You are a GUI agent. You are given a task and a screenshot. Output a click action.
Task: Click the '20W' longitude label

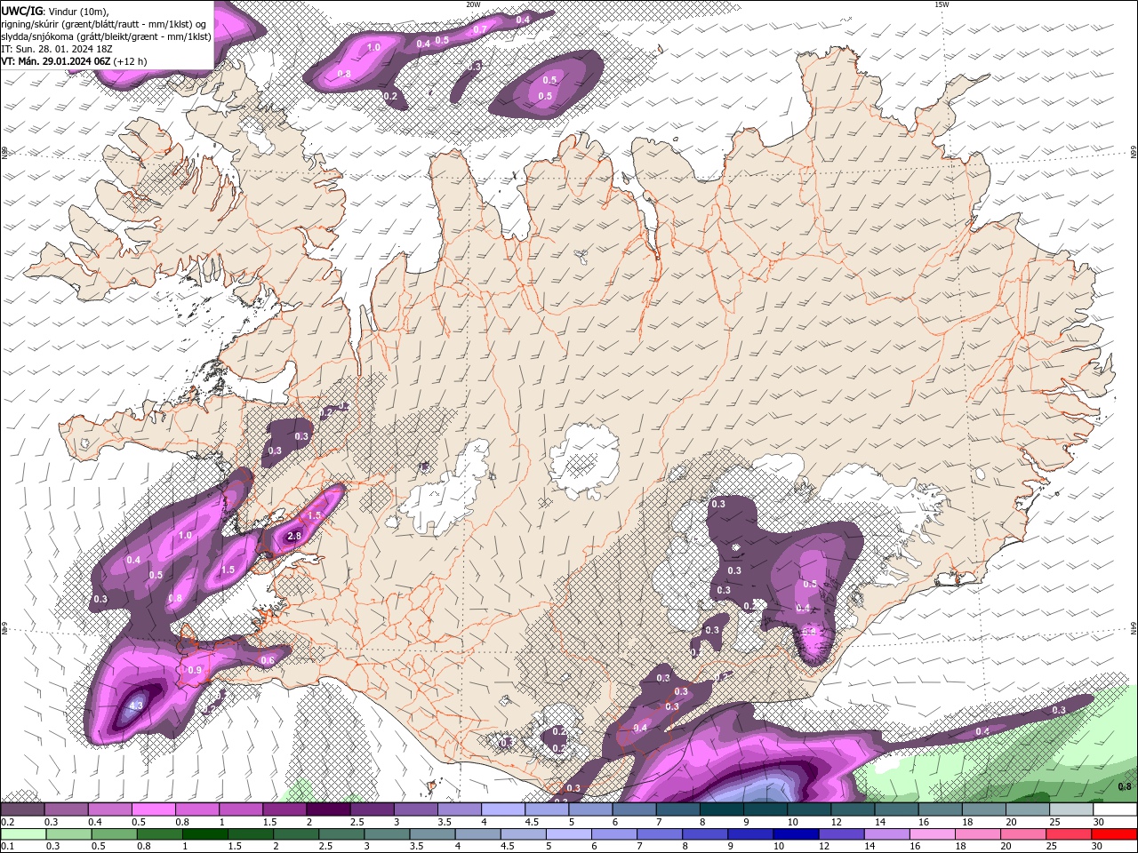473,4
